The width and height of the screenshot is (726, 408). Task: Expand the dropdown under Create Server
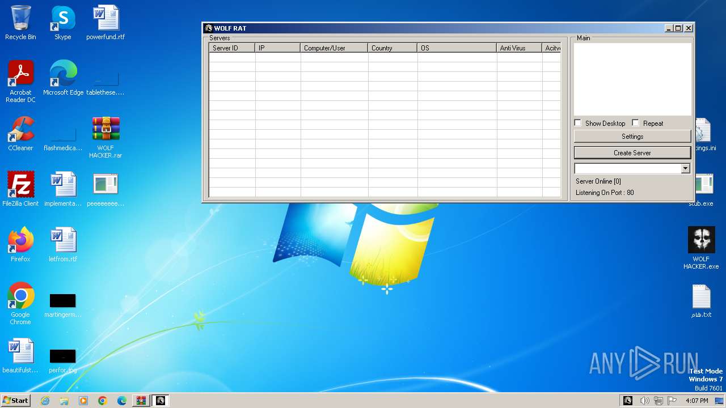pos(685,168)
